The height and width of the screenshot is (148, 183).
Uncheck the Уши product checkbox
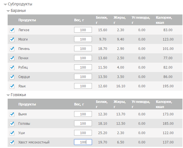(x=12, y=133)
